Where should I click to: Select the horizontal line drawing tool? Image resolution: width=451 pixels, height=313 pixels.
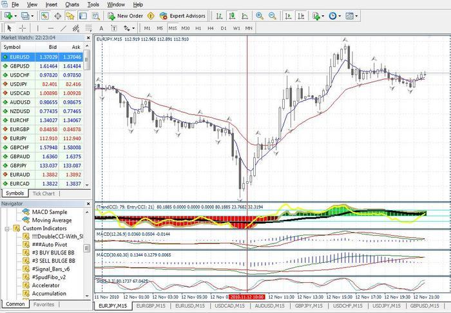pyautogui.click(x=51, y=28)
